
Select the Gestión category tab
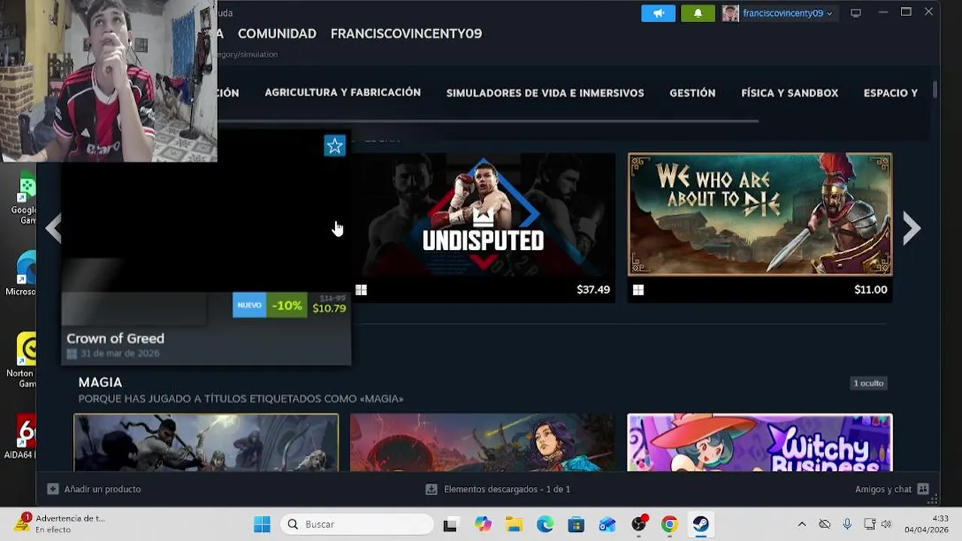tap(692, 93)
